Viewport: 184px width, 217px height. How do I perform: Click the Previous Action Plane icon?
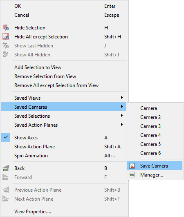tap(6, 190)
